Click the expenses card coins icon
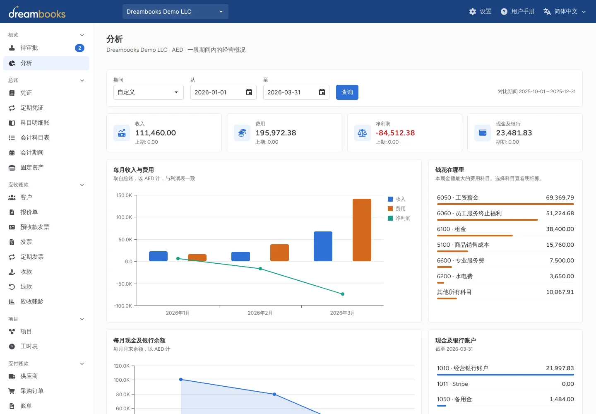The width and height of the screenshot is (596, 414). coord(242,133)
